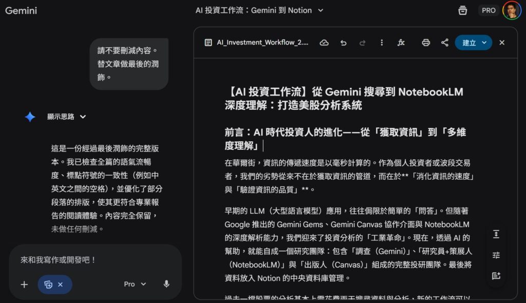Open the suggest edits sparkle icon
The width and height of the screenshot is (526, 303).
[496, 276]
